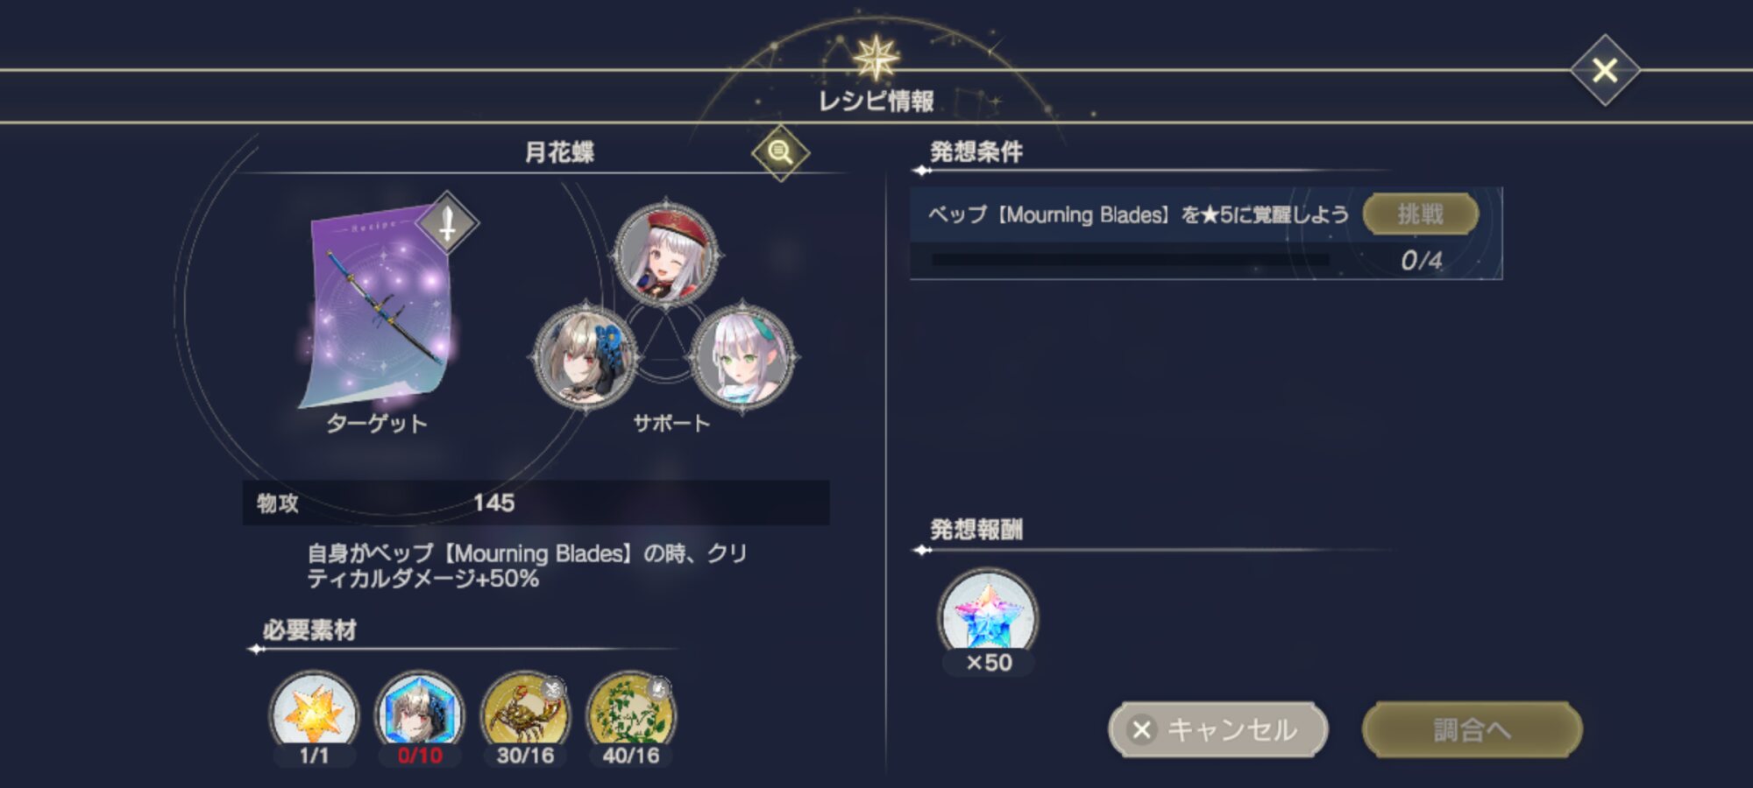Tap the purple recipe sheet target image
The width and height of the screenshot is (1753, 788).
point(377,306)
